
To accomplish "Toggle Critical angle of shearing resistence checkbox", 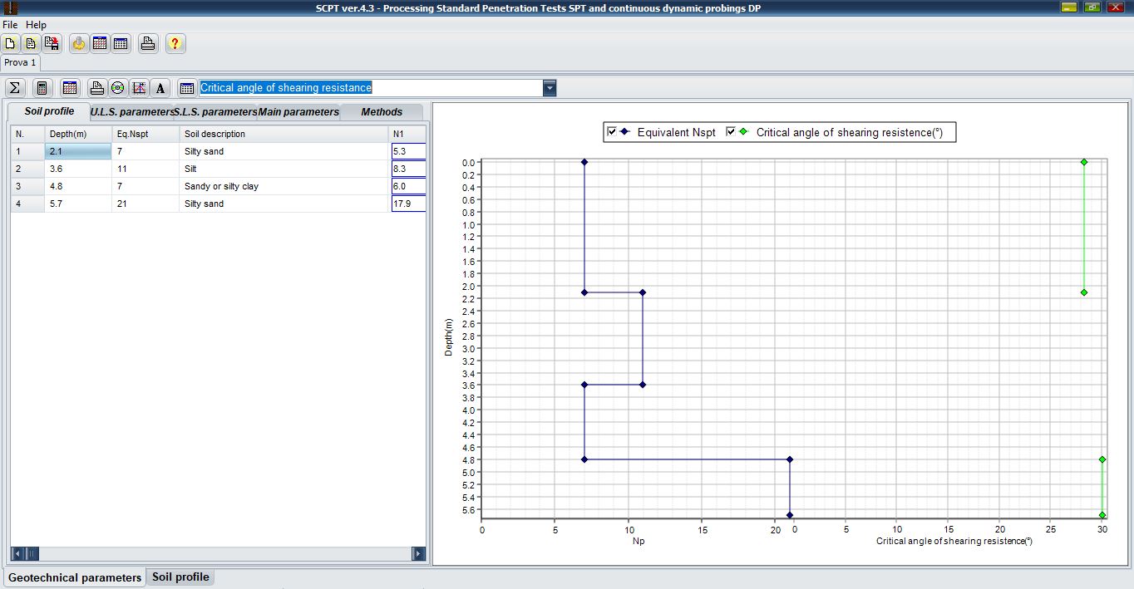I will (x=731, y=132).
